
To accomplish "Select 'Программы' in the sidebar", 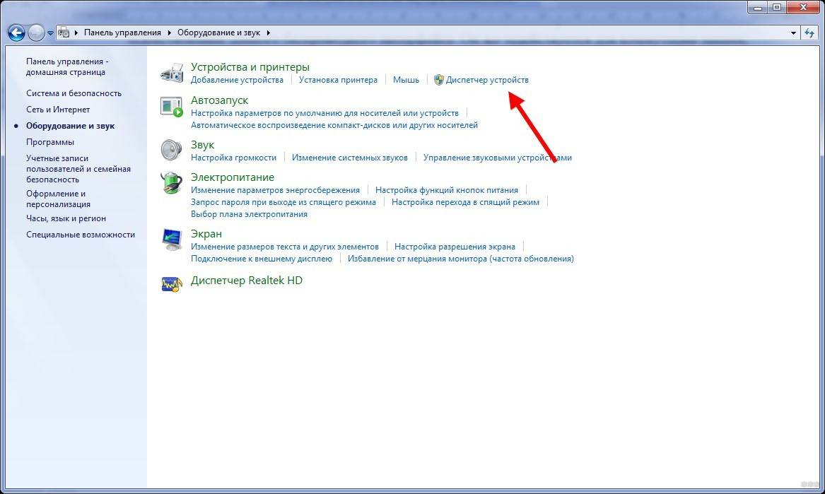I will pos(50,142).
